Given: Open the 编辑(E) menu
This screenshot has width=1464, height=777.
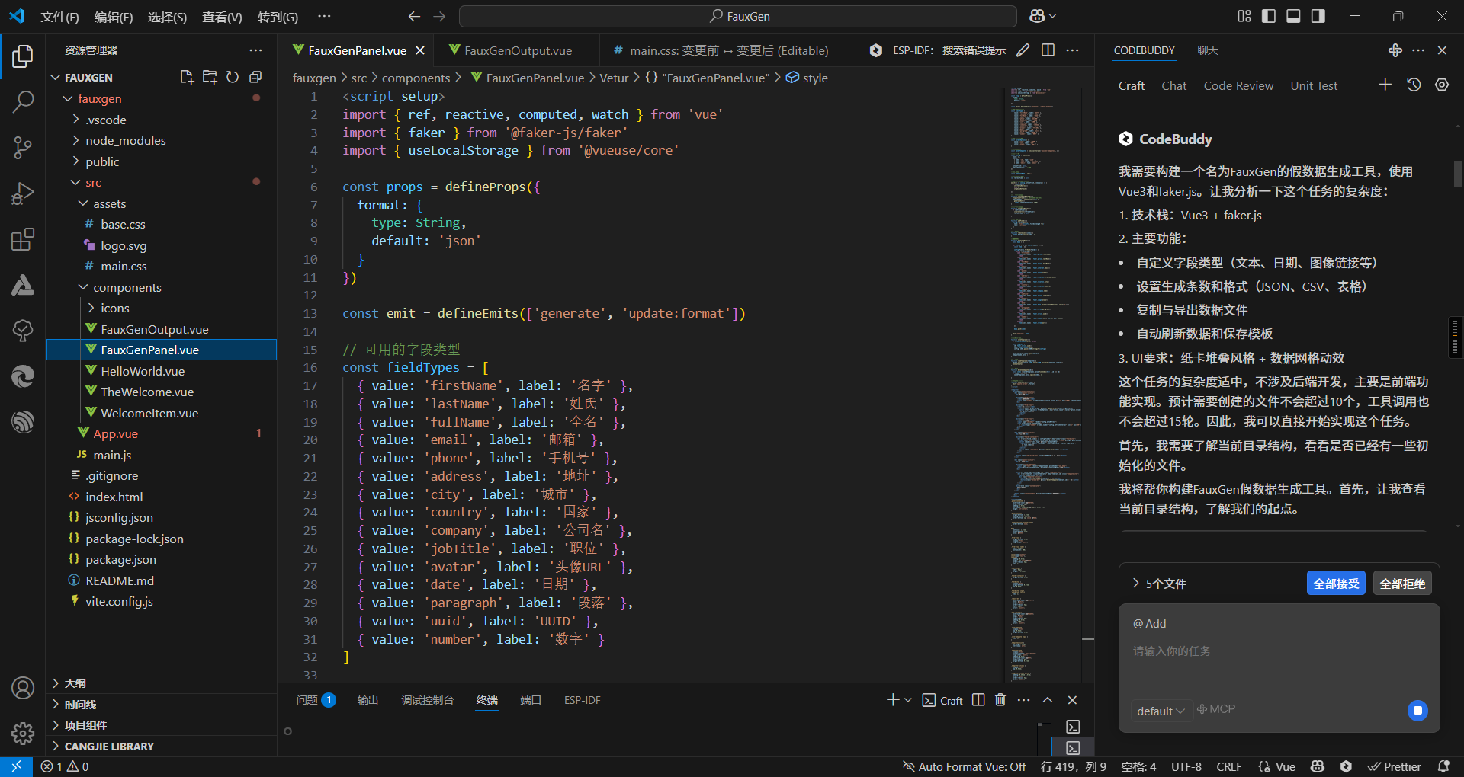Looking at the screenshot, I should (x=114, y=17).
